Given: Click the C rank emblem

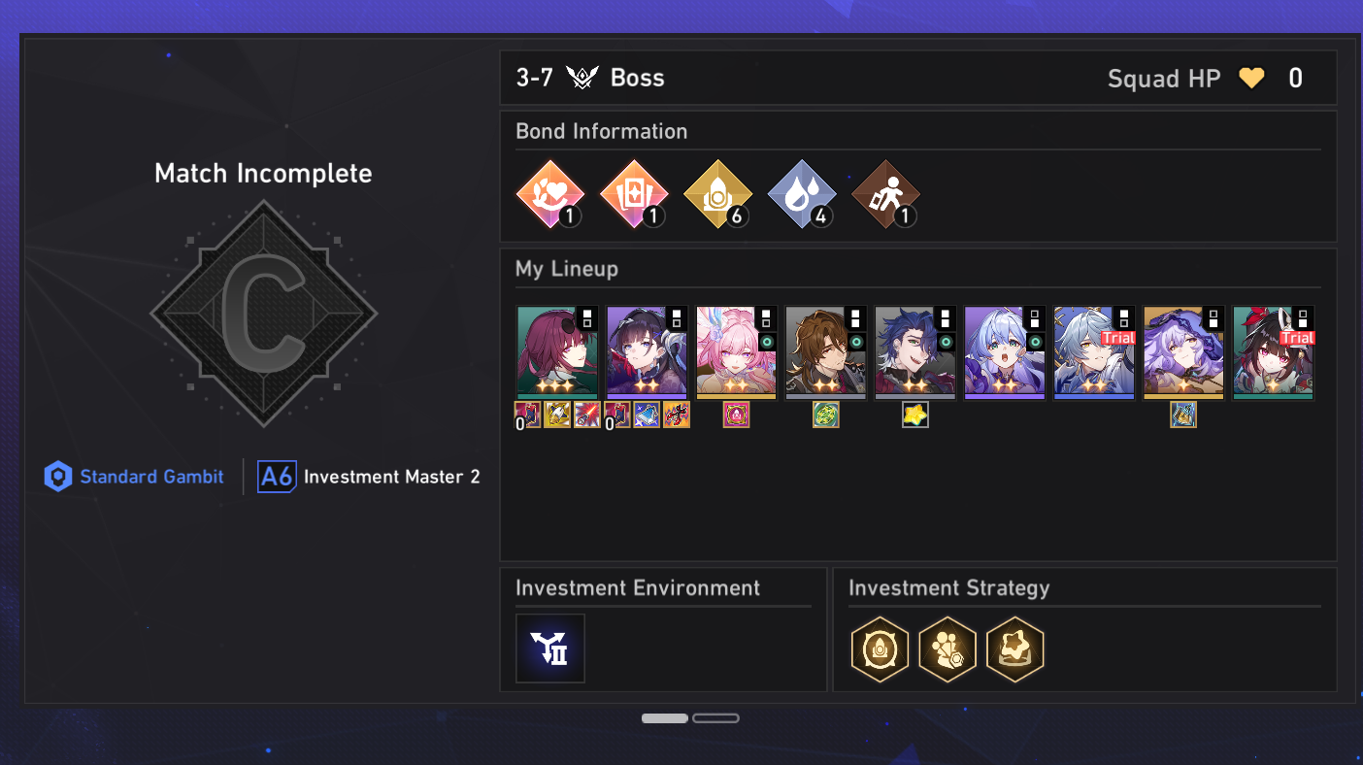Looking at the screenshot, I should 263,314.
